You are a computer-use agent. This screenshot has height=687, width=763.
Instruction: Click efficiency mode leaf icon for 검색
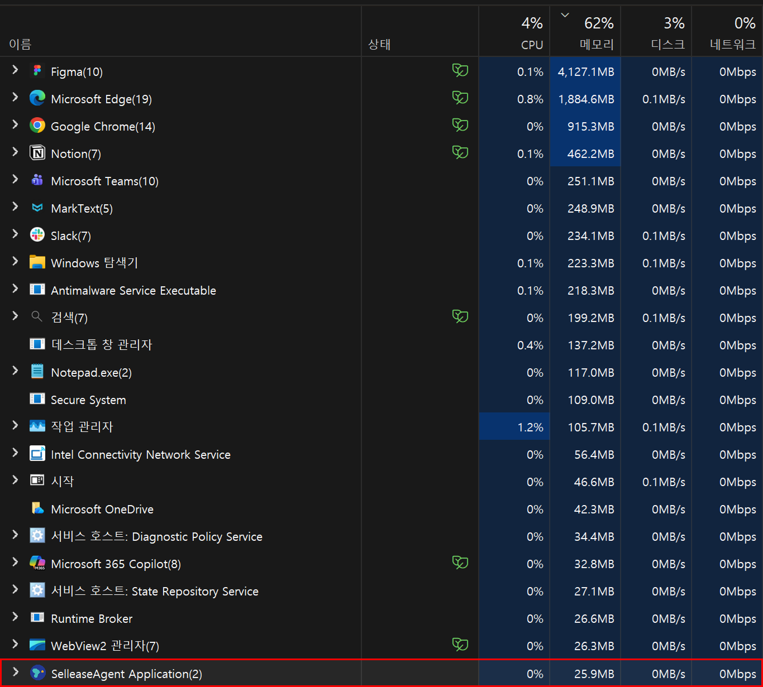point(460,316)
